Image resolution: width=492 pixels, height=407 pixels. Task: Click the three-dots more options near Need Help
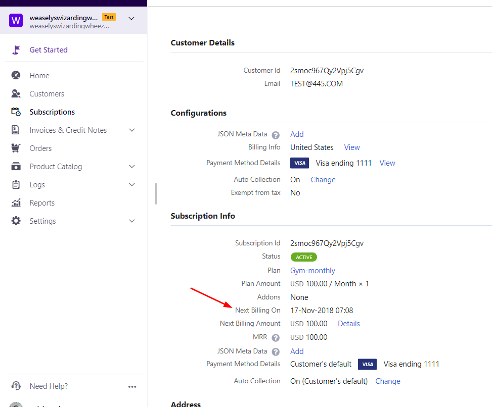pos(132,387)
